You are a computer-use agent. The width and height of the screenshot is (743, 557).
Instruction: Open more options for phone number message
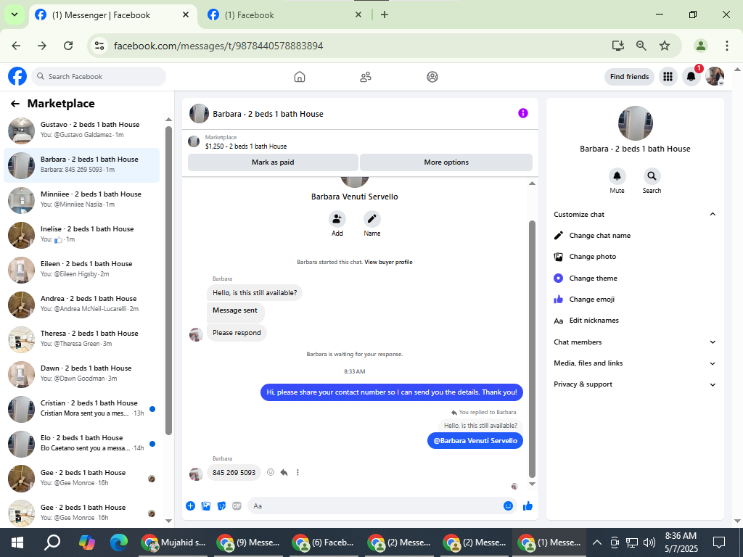(x=297, y=472)
